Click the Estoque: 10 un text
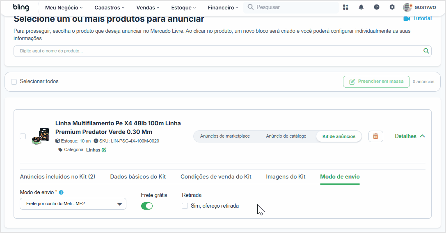The image size is (446, 233). click(x=75, y=141)
